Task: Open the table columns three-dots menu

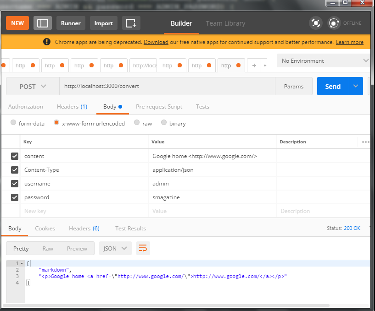Action: pos(365,142)
